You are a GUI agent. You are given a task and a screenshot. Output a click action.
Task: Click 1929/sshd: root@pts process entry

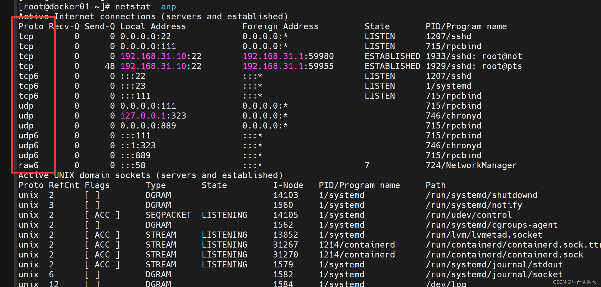(x=474, y=66)
